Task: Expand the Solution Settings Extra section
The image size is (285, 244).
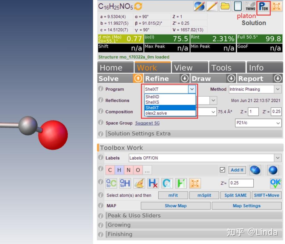Action: click(x=139, y=134)
